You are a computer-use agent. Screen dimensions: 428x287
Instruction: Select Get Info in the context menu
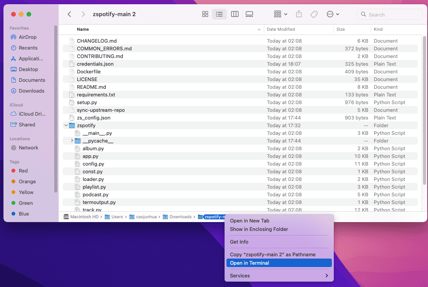point(239,242)
